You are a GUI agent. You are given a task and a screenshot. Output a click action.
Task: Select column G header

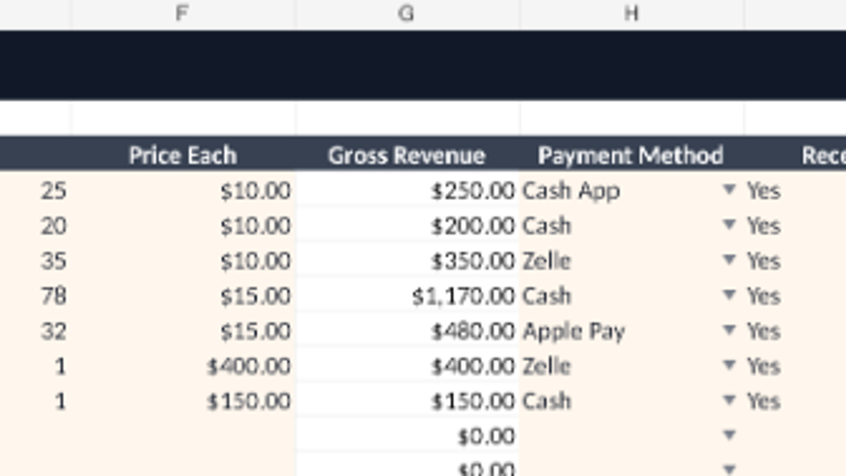click(407, 14)
